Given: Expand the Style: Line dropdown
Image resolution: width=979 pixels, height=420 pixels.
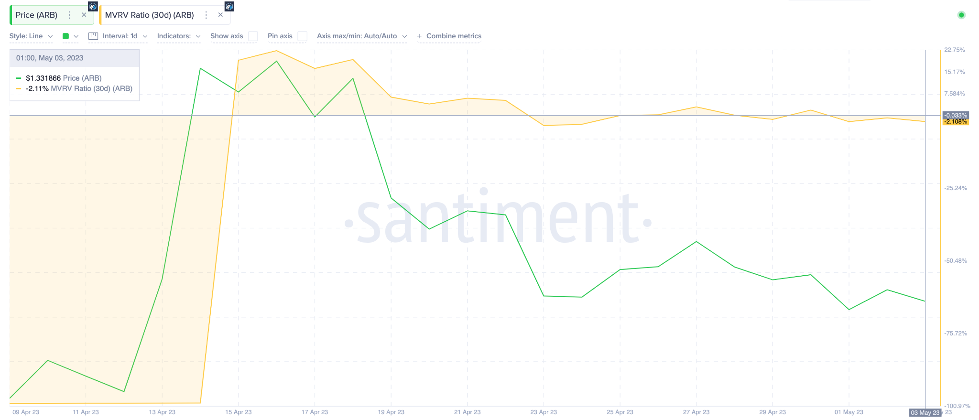Looking at the screenshot, I should [x=31, y=36].
